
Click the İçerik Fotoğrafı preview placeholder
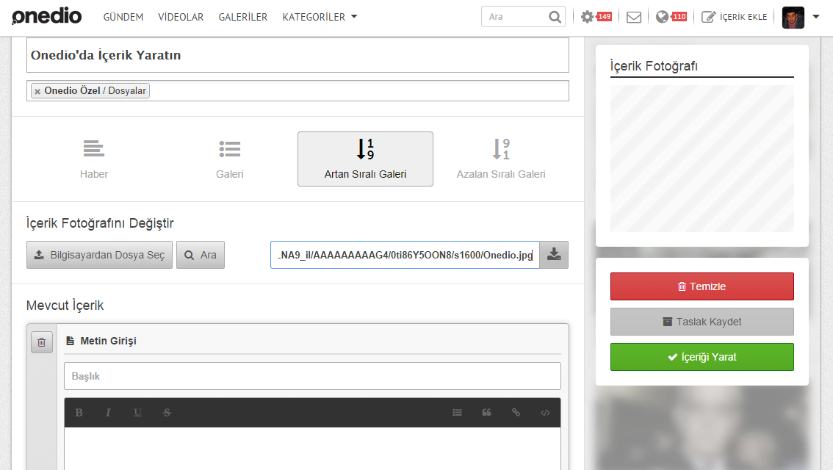point(702,159)
